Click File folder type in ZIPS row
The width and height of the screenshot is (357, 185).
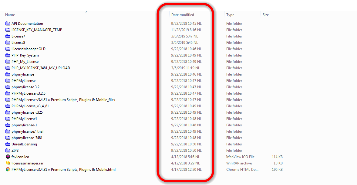click(234, 151)
